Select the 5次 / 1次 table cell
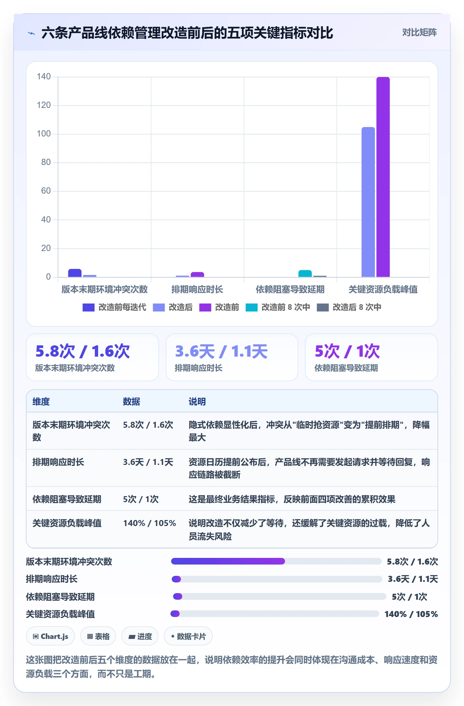The width and height of the screenshot is (464, 706). click(141, 499)
